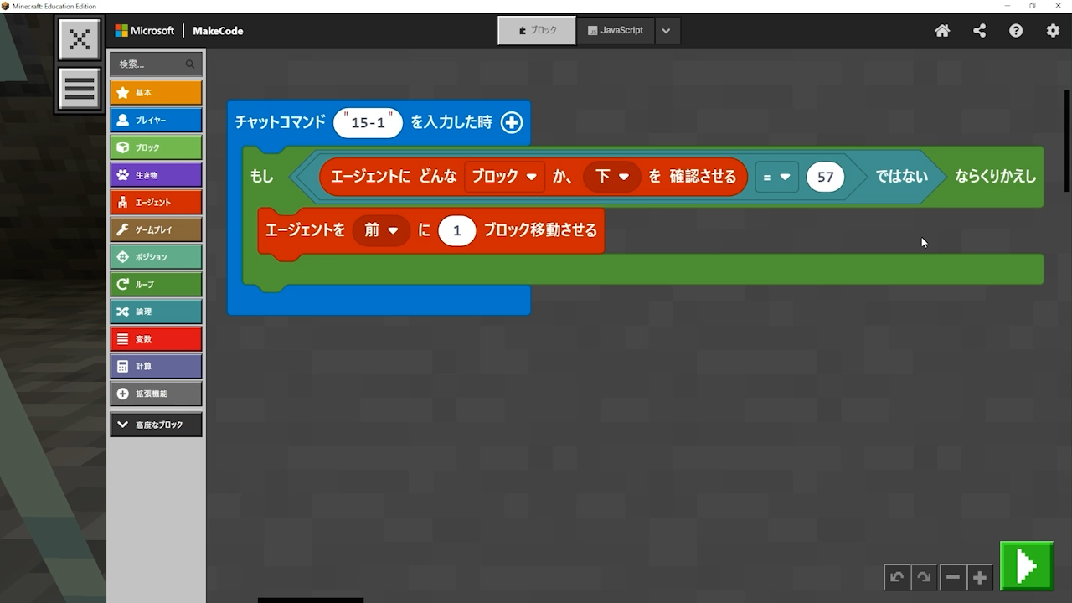1072x603 pixels.
Task: Open the language dropdown arrow beside JavaScript
Action: (x=666, y=31)
